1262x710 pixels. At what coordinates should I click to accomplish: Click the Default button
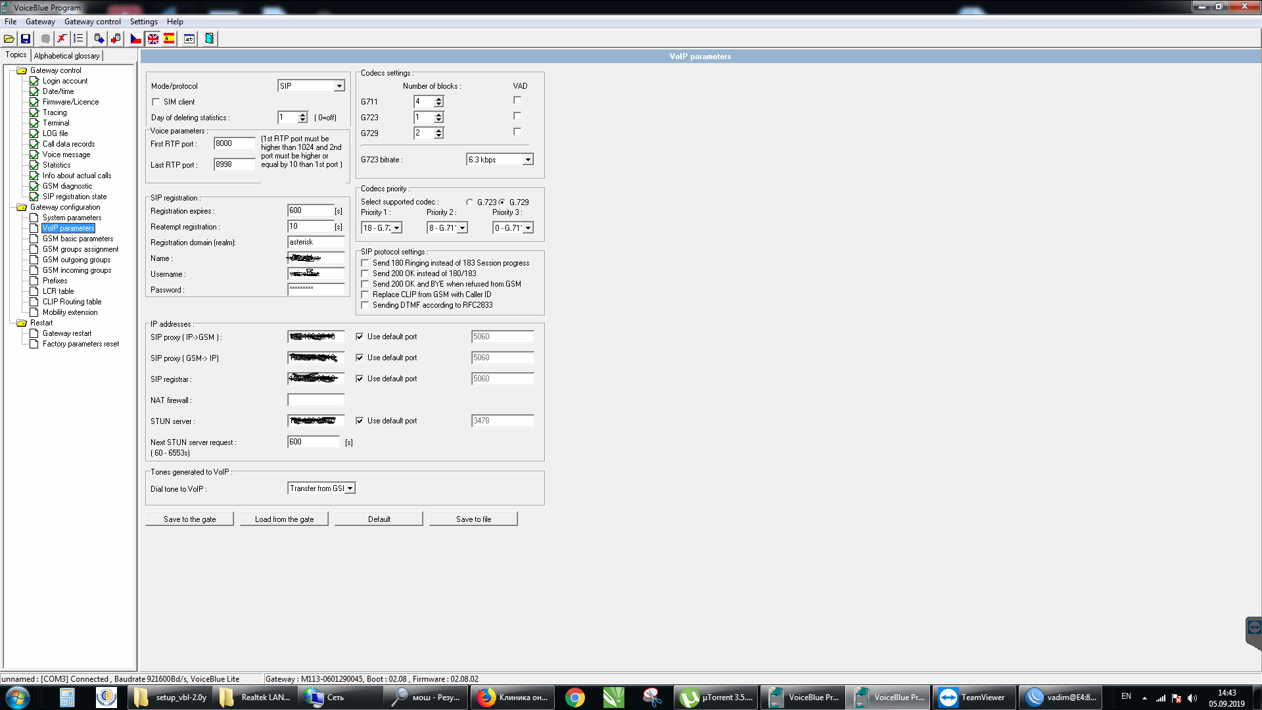click(379, 519)
